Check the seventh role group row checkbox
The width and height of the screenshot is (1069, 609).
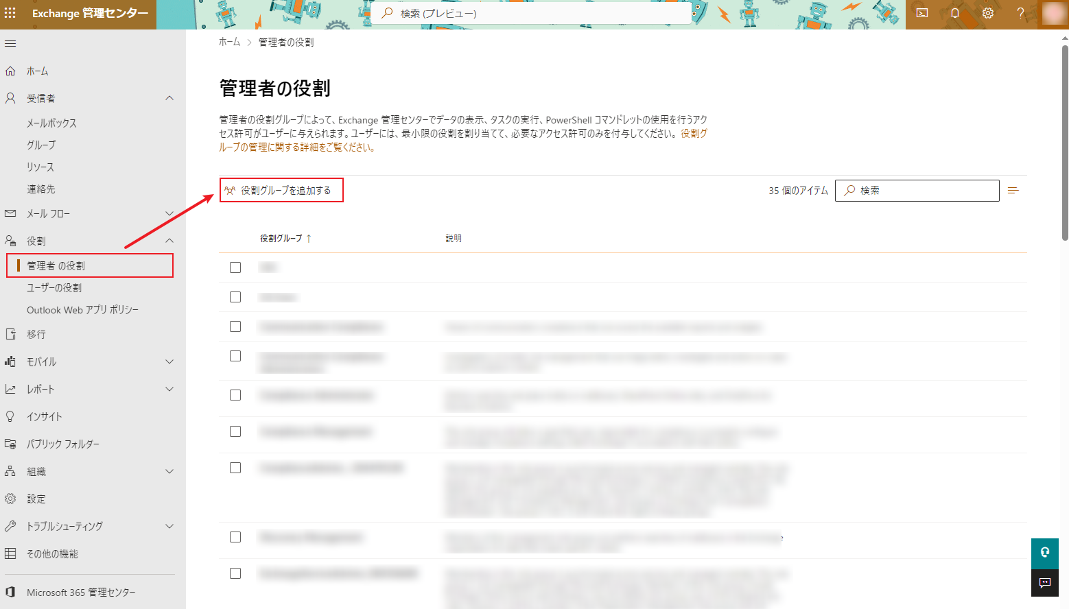[235, 468]
